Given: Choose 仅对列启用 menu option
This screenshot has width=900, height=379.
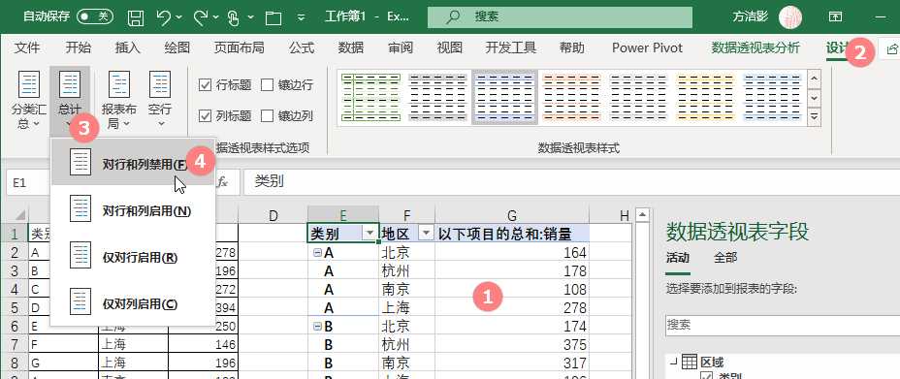Looking at the screenshot, I should [x=133, y=303].
